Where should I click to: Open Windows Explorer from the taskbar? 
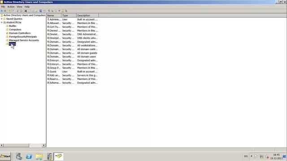tap(39, 157)
